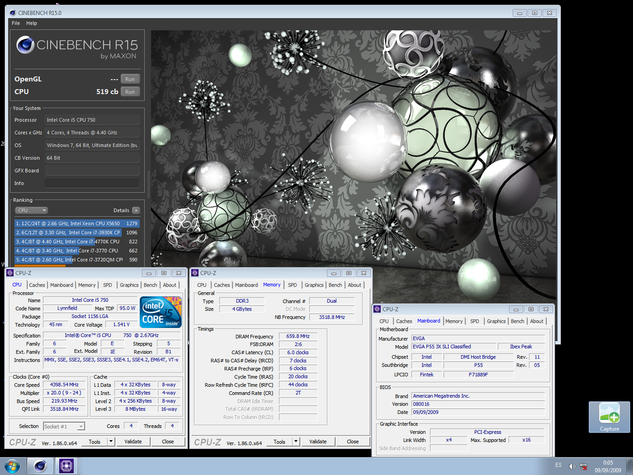633x475 pixels.
Task: Select Bench tab in Mainboard CPU-Z window
Action: click(518, 321)
